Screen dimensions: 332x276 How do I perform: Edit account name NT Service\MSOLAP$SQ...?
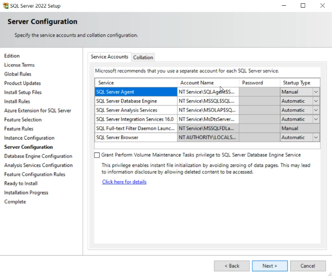[208, 110]
